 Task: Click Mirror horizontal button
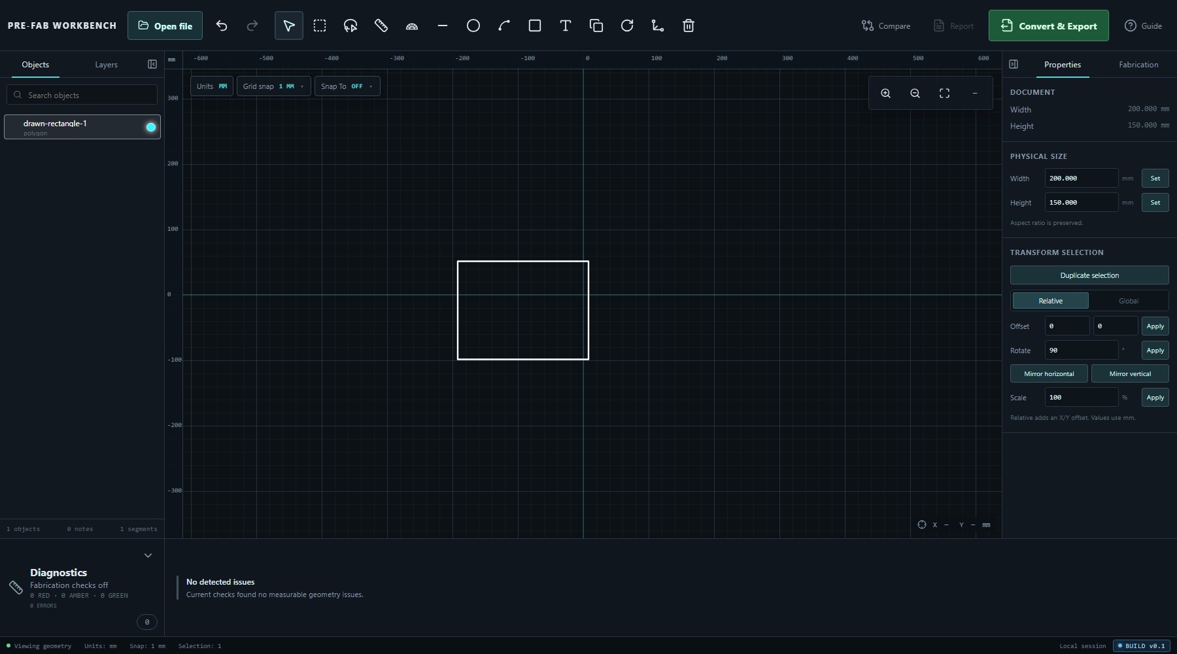[1049, 374]
